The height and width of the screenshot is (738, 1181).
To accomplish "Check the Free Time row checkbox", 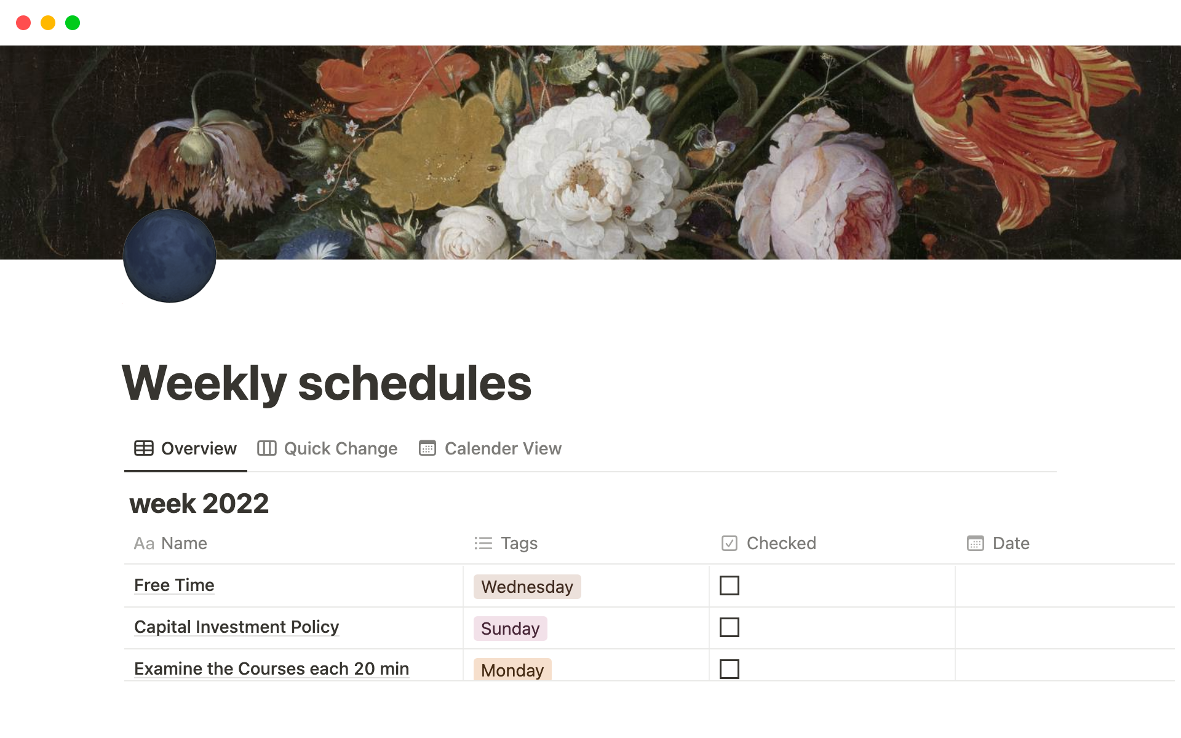I will [730, 585].
